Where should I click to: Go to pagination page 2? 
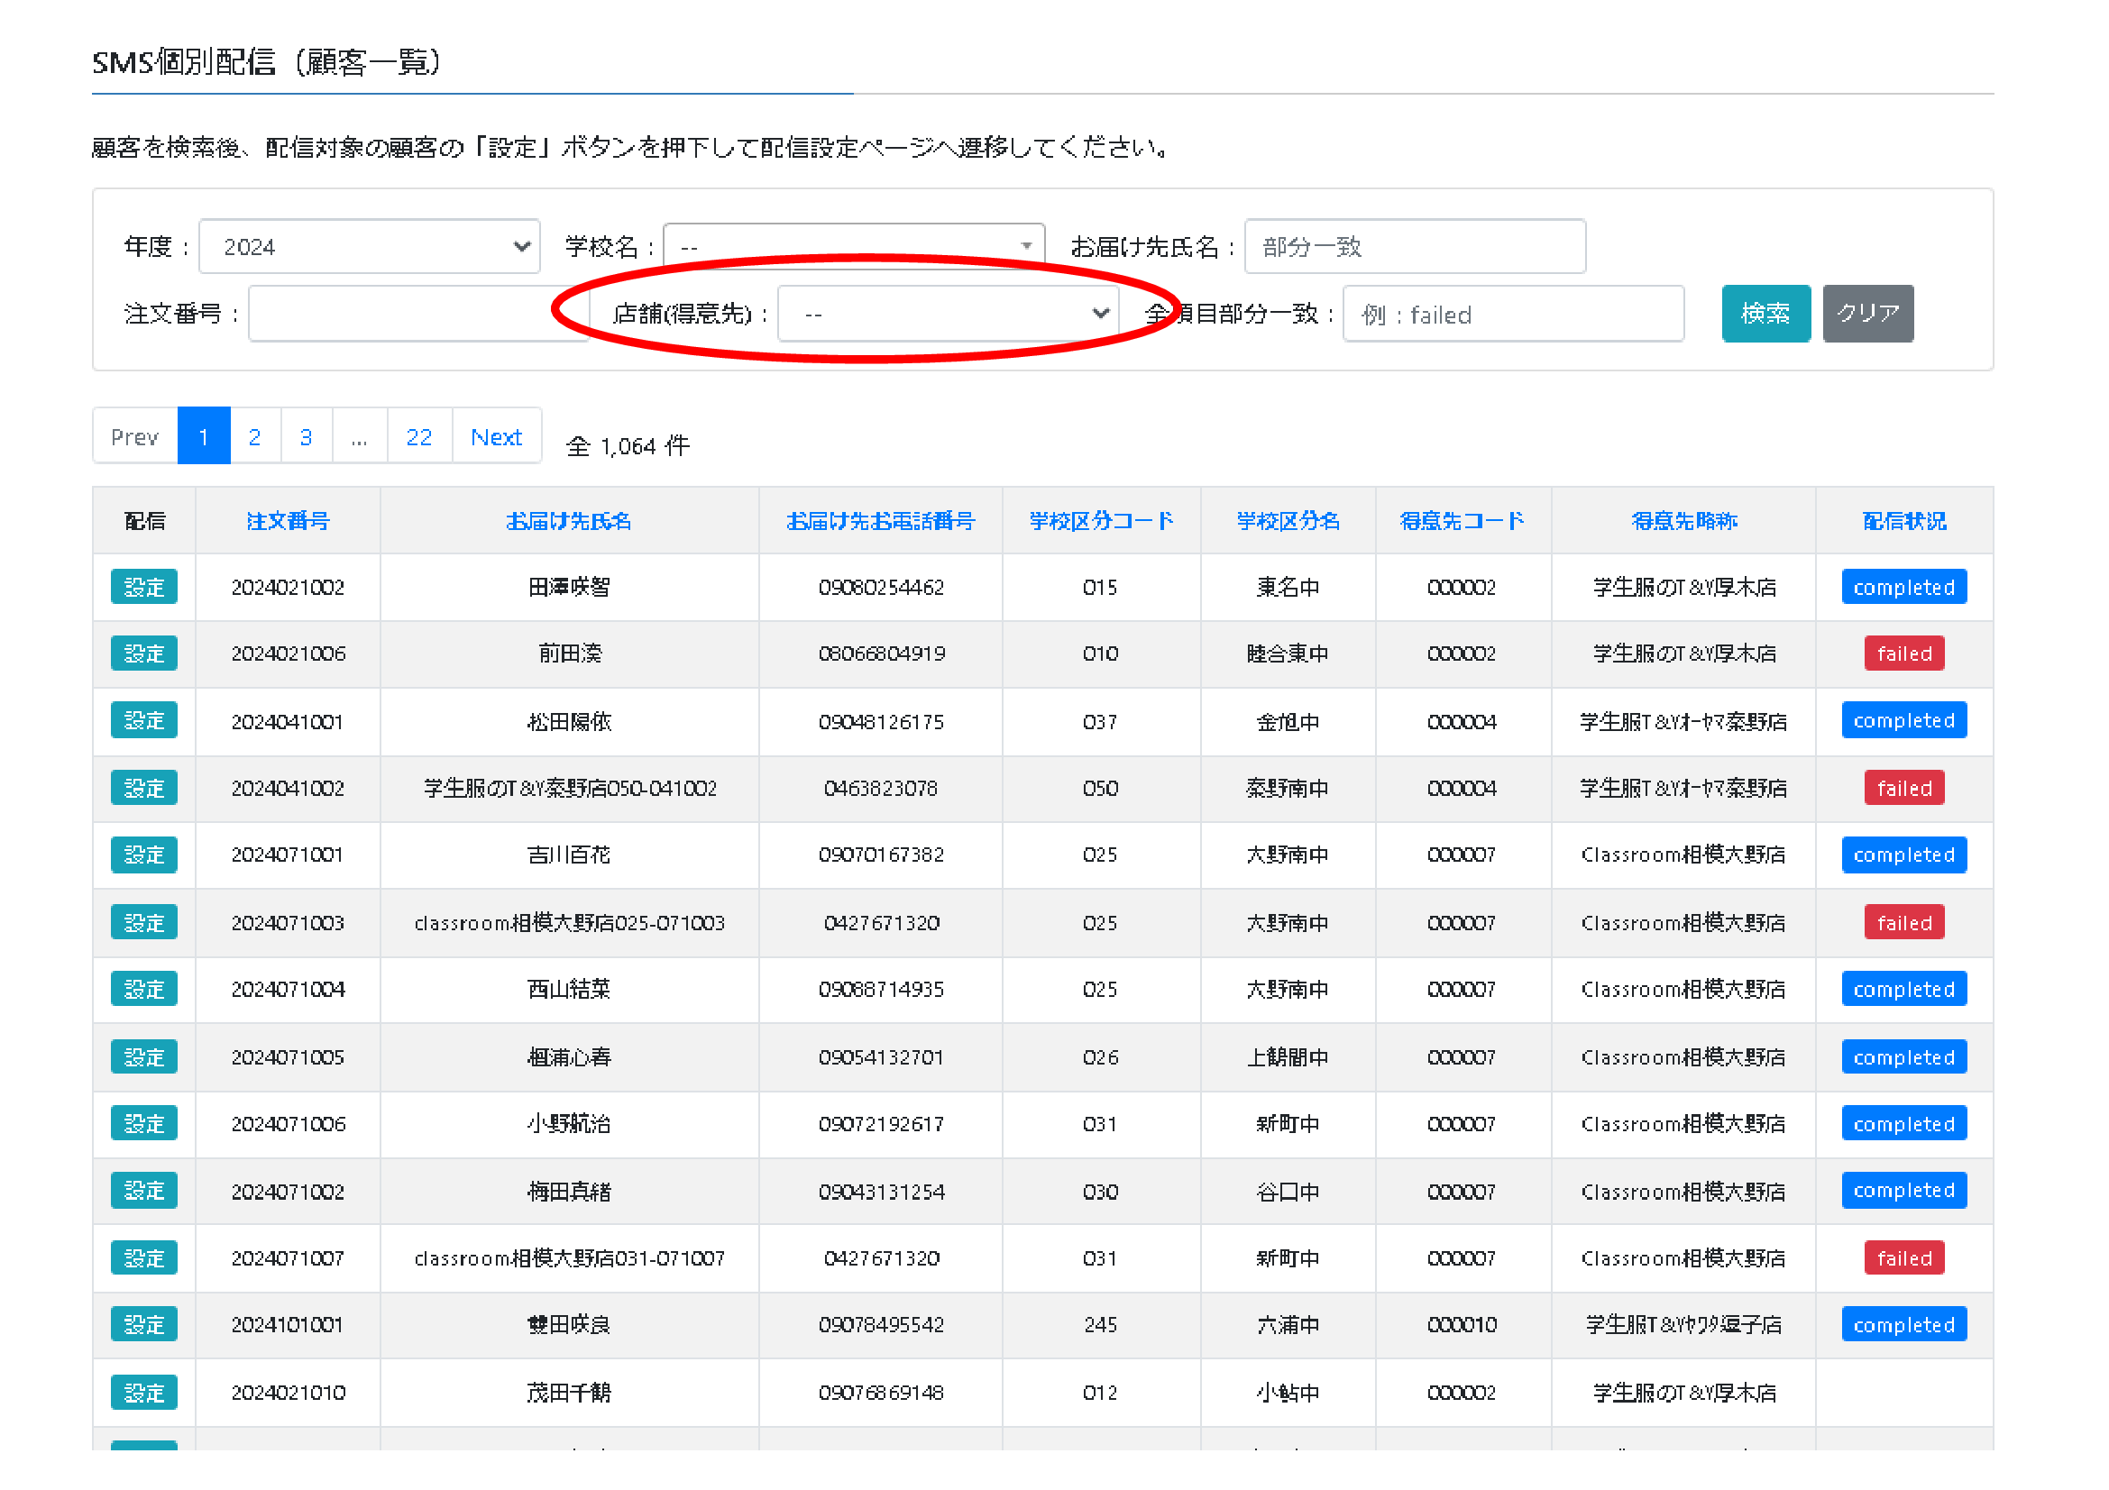click(254, 437)
